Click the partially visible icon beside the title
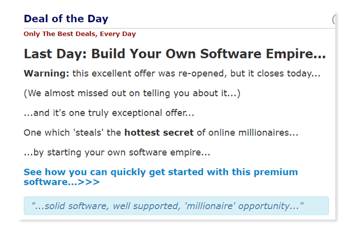 [334, 20]
